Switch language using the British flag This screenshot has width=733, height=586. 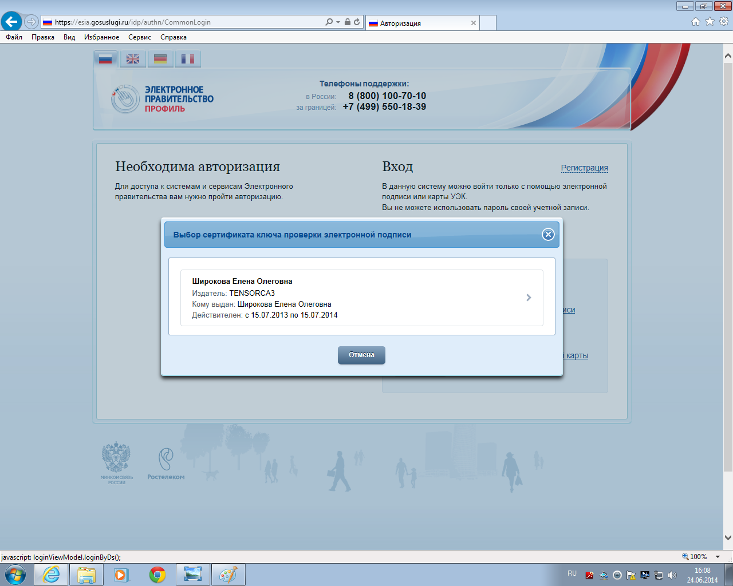click(133, 59)
